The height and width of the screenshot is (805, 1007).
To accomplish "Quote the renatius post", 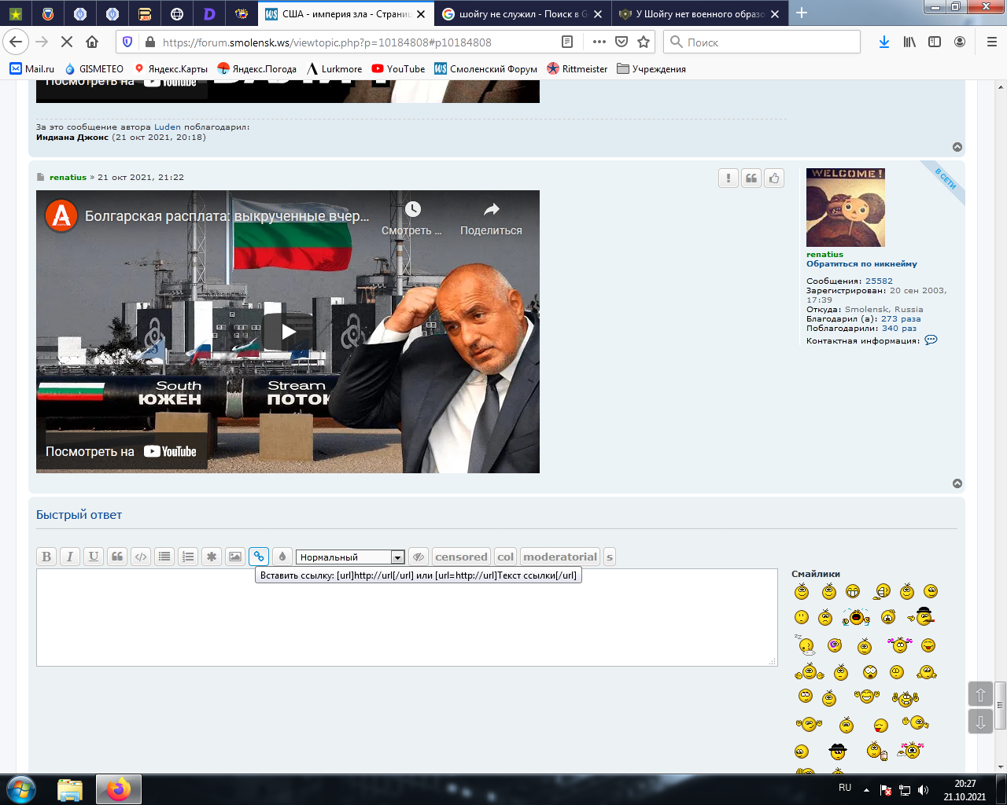I will [x=751, y=178].
